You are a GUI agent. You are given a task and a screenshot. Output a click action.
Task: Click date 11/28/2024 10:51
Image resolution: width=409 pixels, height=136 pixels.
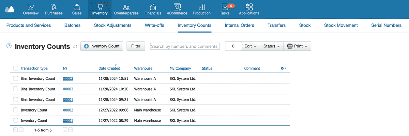click(x=113, y=78)
